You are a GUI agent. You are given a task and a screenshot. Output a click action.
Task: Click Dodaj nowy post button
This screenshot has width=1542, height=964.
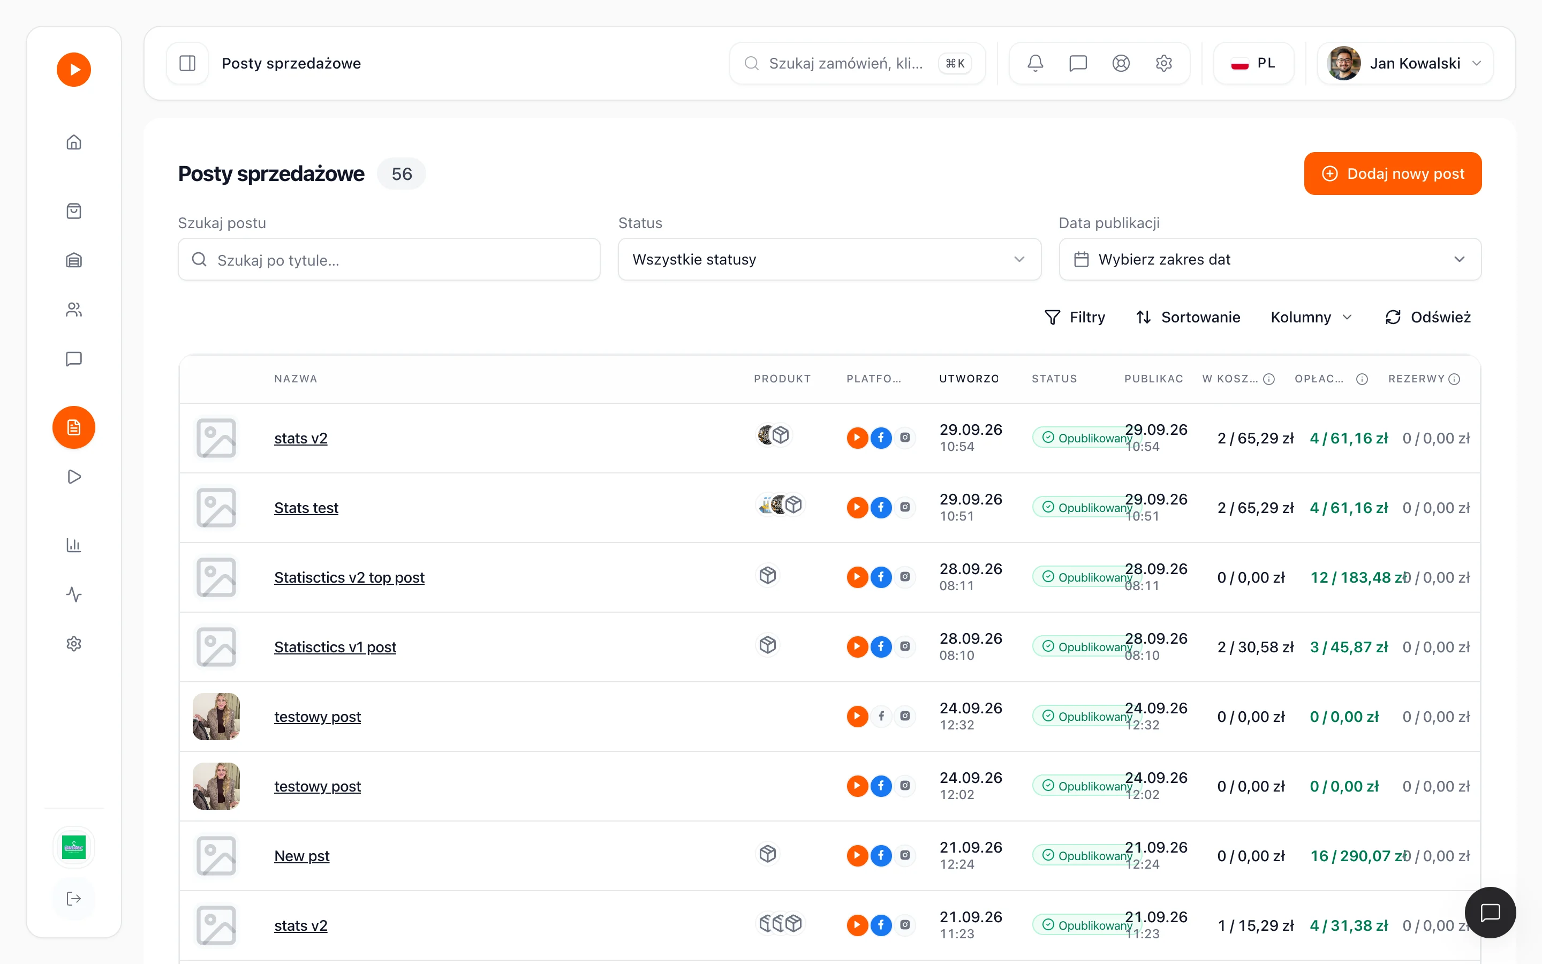[x=1392, y=174]
